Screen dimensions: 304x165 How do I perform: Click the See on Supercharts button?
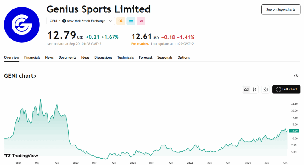(281, 9)
